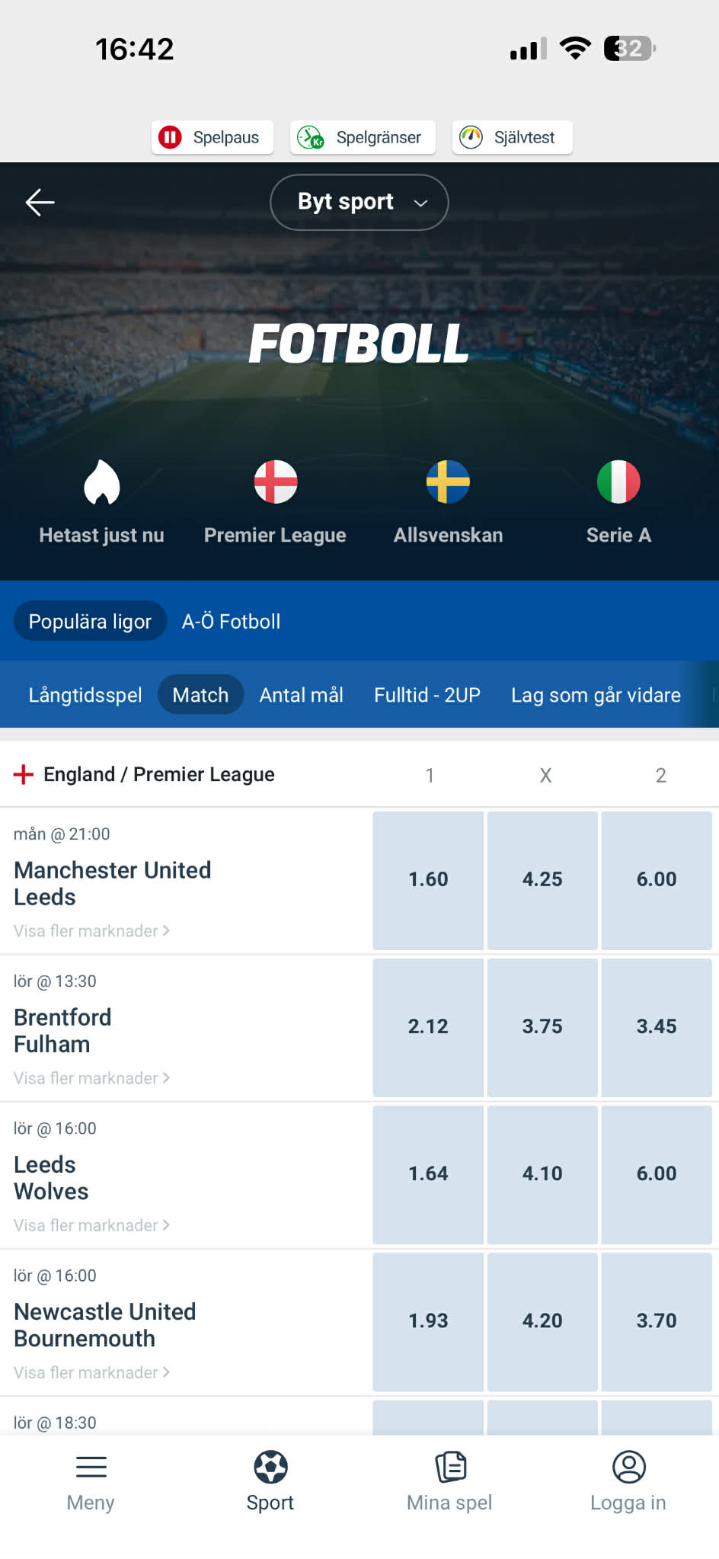Open the Spelpaus pause icon
The image size is (719, 1559).
tap(169, 137)
